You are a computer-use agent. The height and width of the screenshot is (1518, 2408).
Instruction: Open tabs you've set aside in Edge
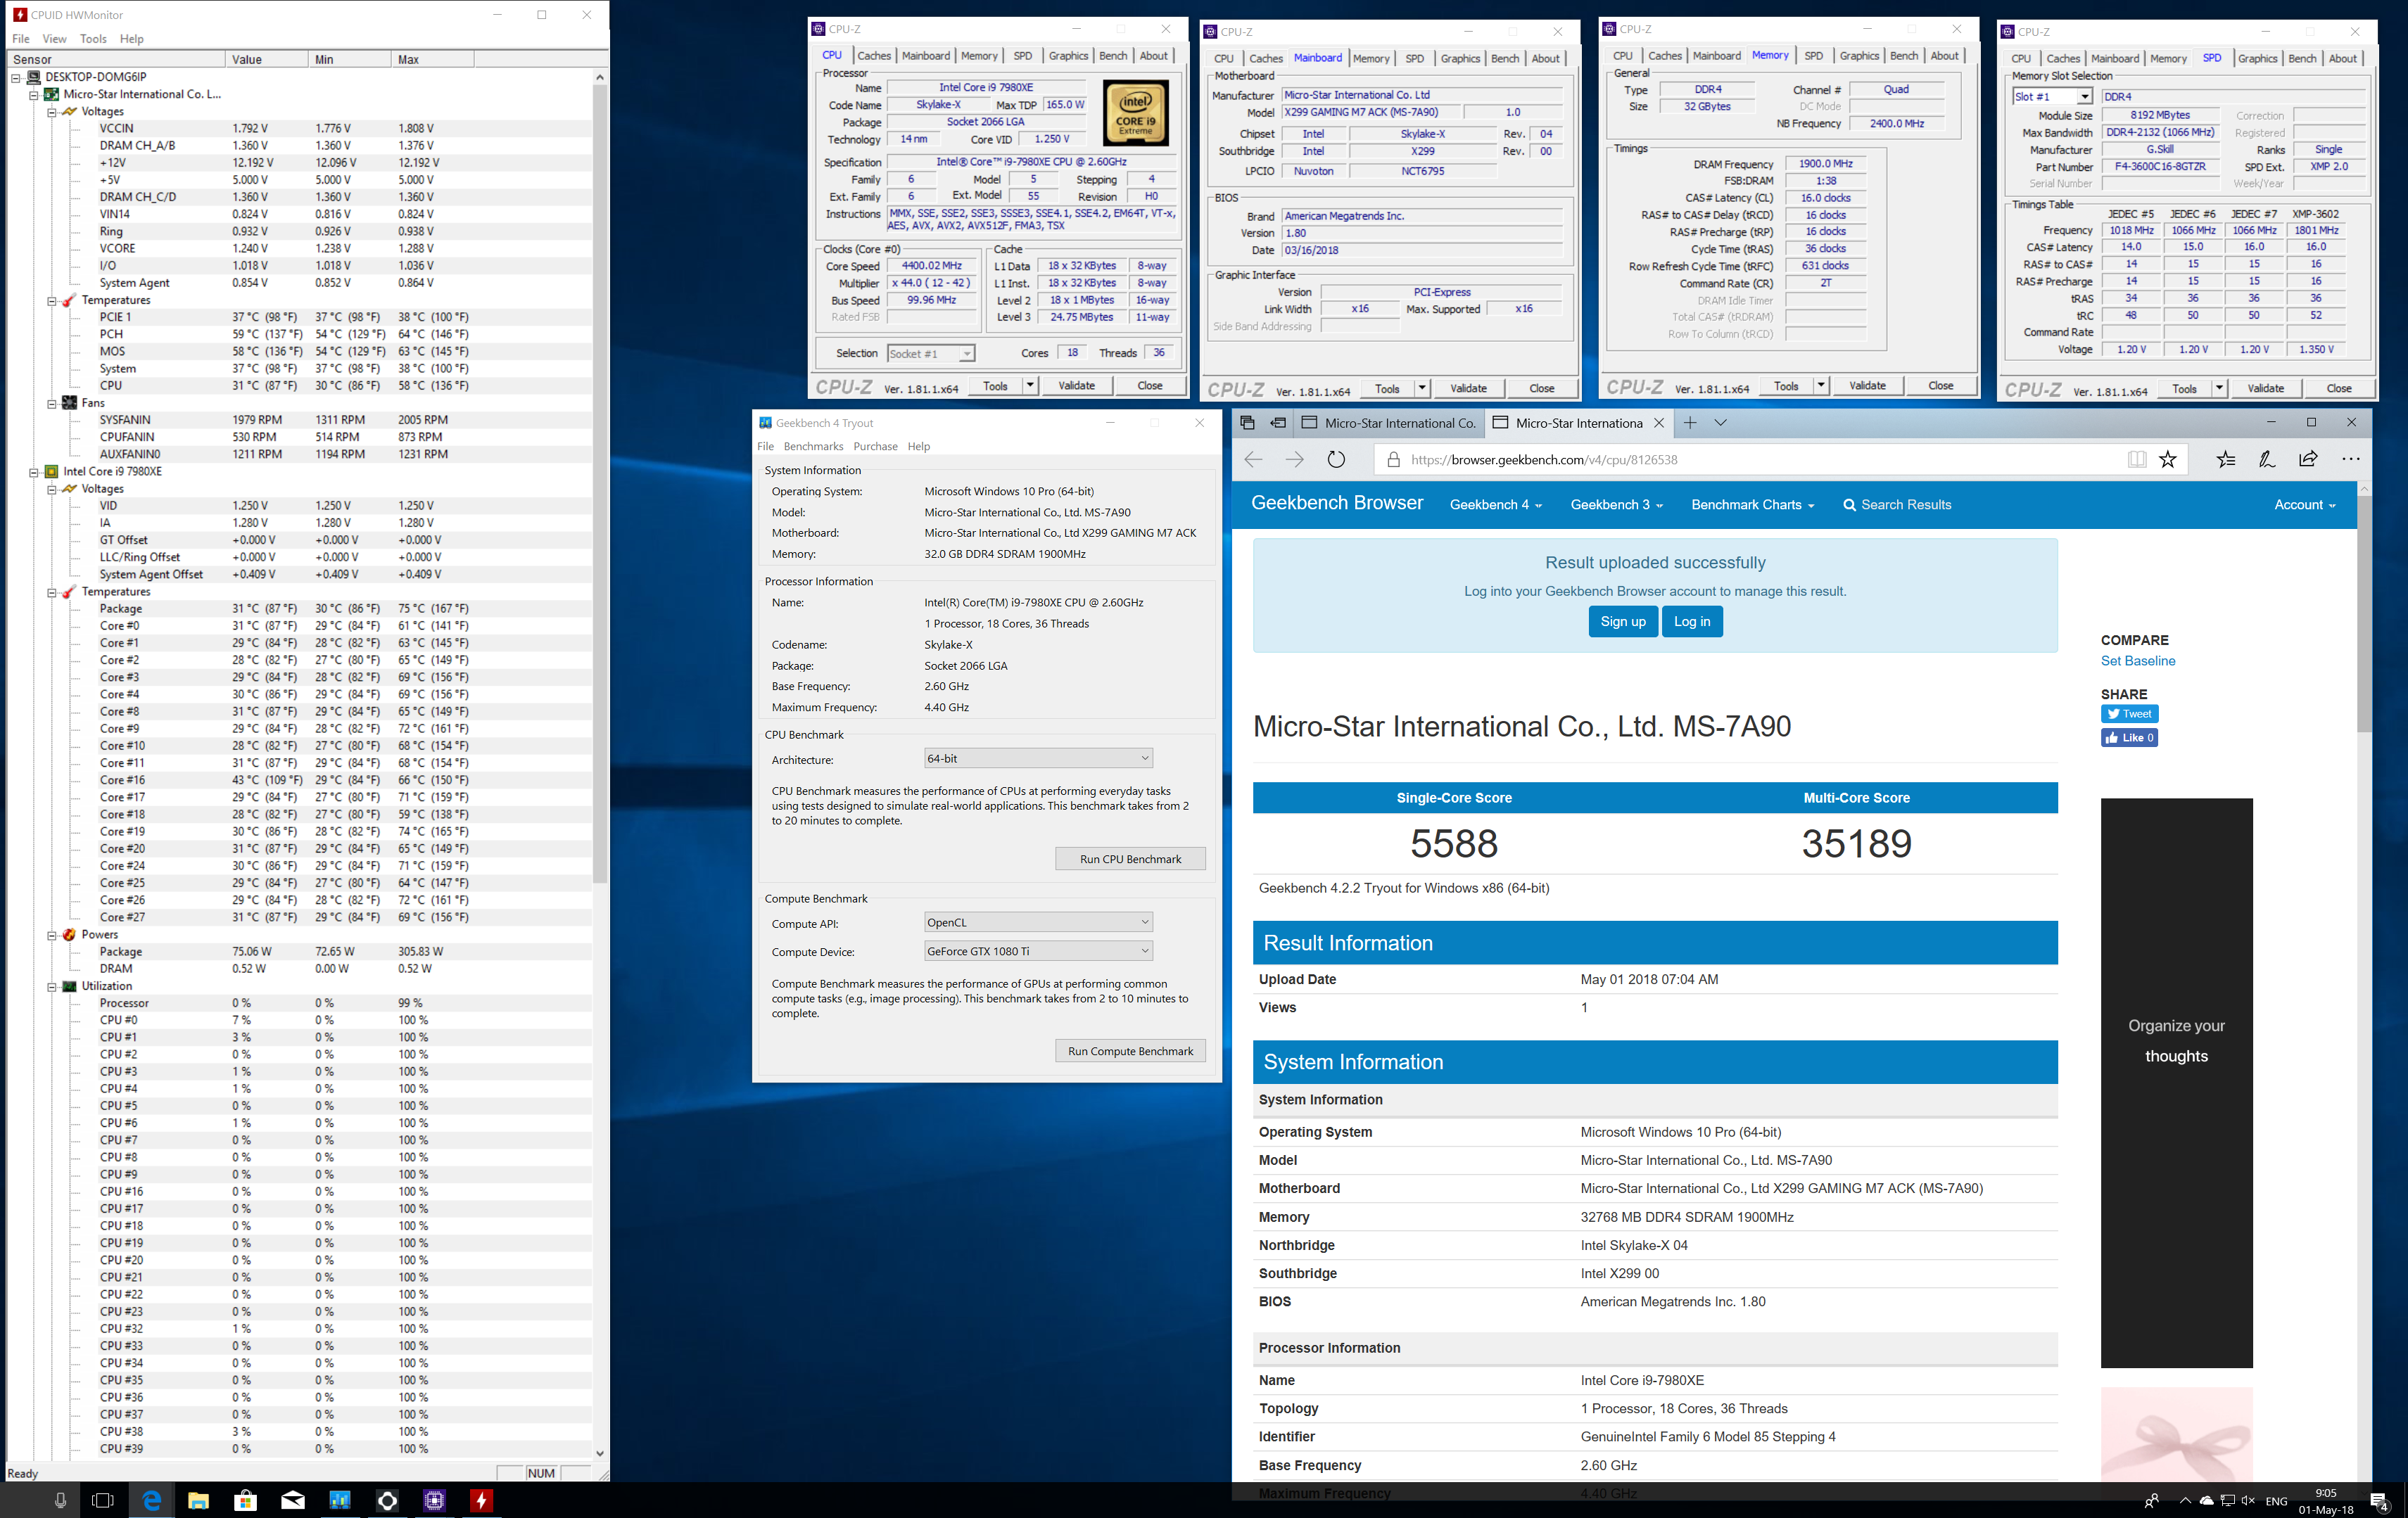click(1247, 423)
